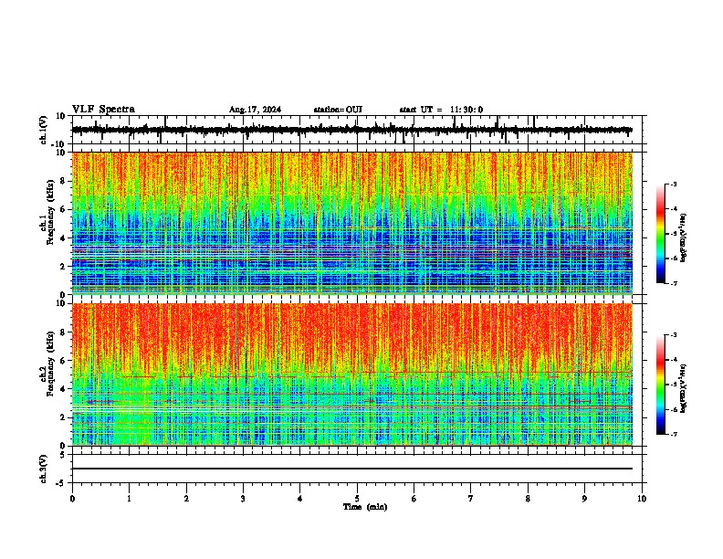Click the "ch.1(V)" axis label
Screen dimensions: 723x559
[x=44, y=130]
